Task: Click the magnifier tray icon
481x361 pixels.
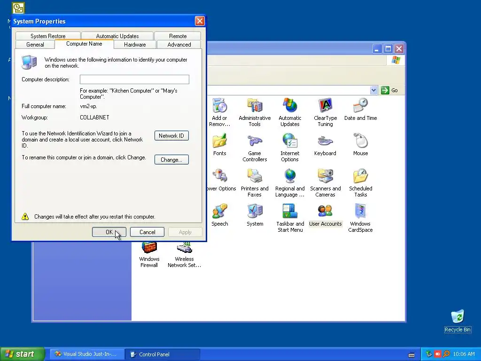Action: click(446, 354)
